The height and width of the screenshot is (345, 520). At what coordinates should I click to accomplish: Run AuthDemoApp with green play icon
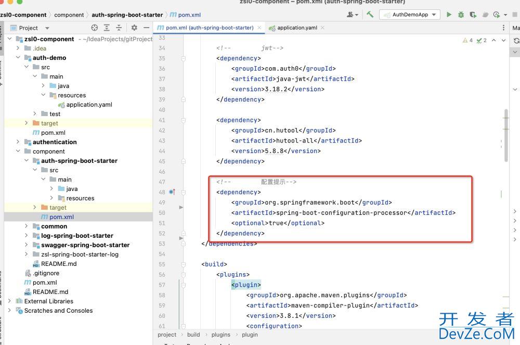449,15
